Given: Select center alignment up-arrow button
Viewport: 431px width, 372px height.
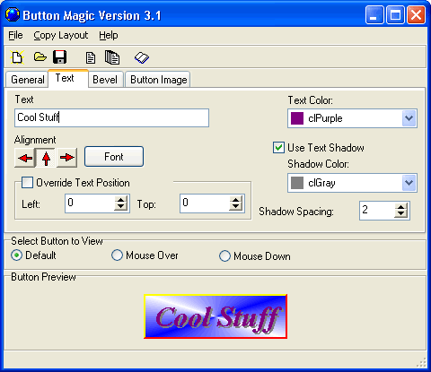Looking at the screenshot, I should tap(46, 158).
